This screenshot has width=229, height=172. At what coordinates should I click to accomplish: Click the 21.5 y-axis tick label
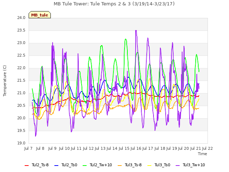pyautogui.click(x=21, y=81)
